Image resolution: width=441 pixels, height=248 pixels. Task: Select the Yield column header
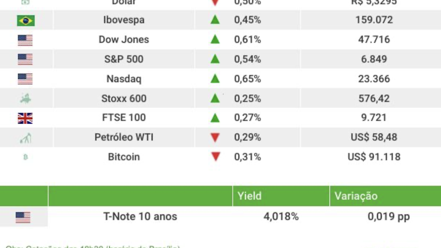pyautogui.click(x=249, y=196)
